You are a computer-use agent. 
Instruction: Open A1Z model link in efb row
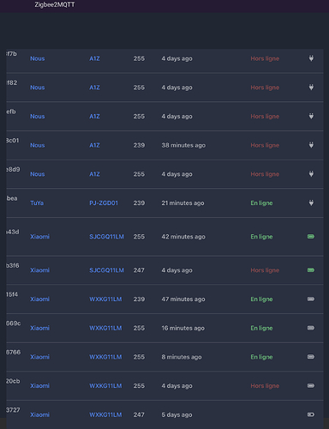[x=94, y=117]
